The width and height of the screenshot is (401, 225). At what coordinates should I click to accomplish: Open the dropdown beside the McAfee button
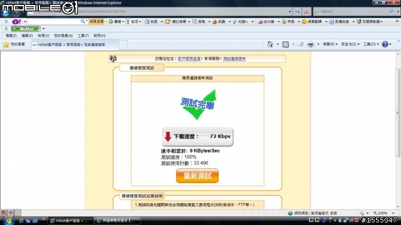43,29
